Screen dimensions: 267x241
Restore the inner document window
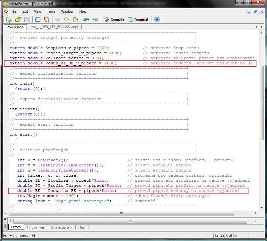[255, 12]
